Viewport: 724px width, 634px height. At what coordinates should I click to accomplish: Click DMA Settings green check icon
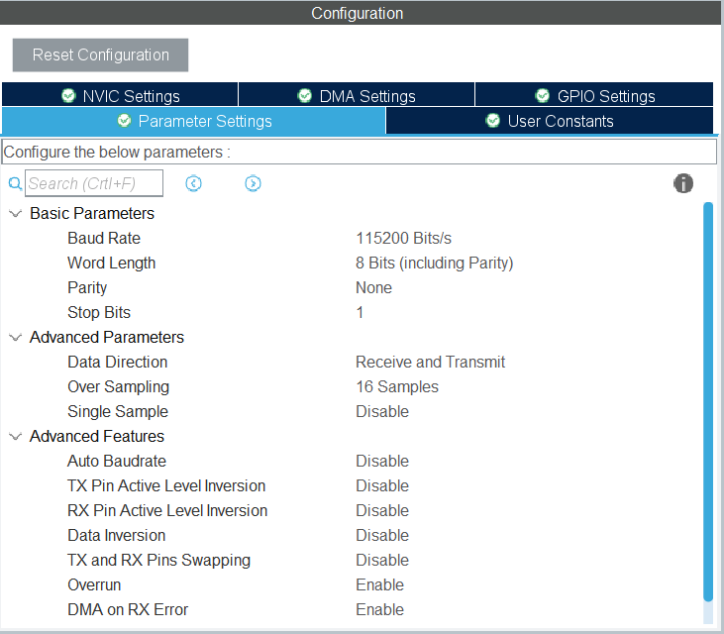click(305, 95)
